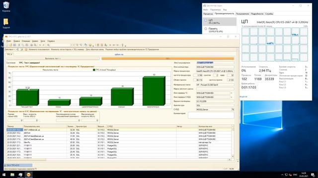Click the Имя пользователя input field
Image resolution: width=318 pixels, height=178 pixels.
[215, 63]
